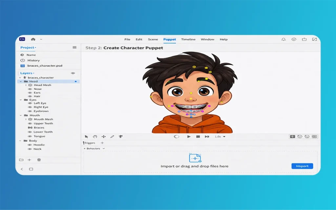
Task: Open the 1.0x playback speed dropdown
Action: (220, 136)
